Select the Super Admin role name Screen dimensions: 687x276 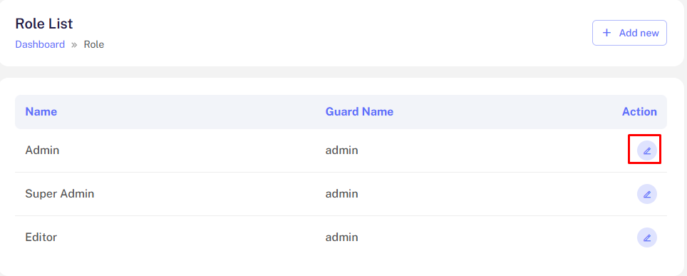[60, 193]
